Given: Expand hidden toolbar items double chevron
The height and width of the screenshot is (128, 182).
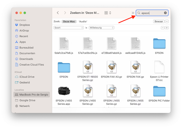Looking at the screenshot, I should 133,13.
